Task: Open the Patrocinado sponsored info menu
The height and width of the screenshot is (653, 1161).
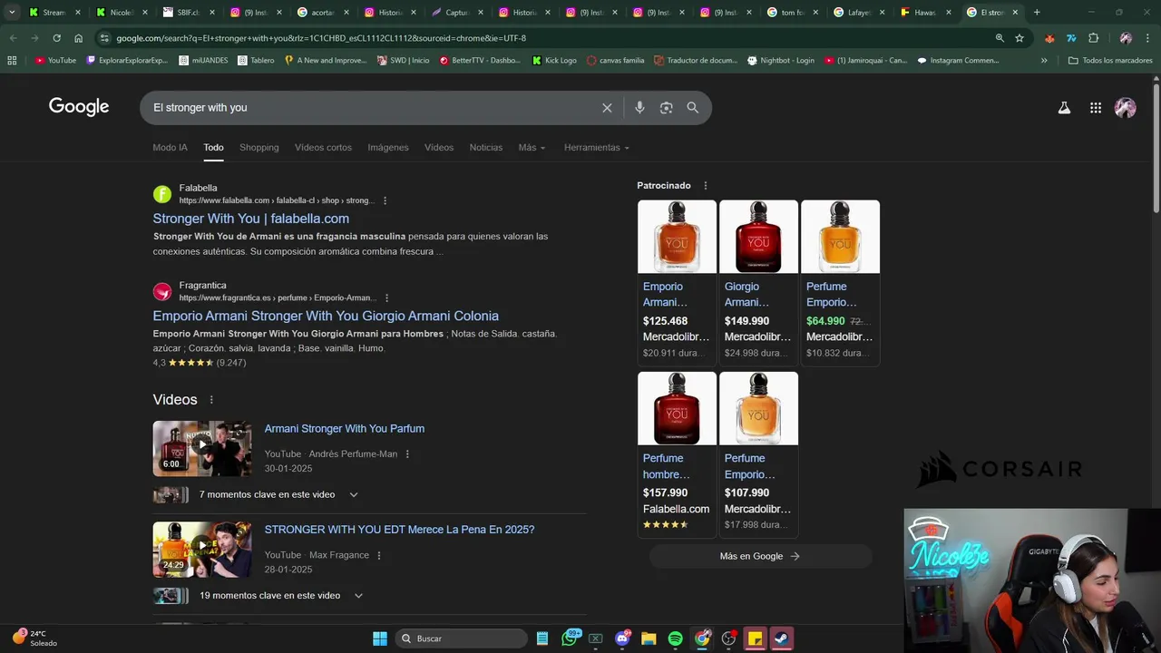Action: point(706,186)
